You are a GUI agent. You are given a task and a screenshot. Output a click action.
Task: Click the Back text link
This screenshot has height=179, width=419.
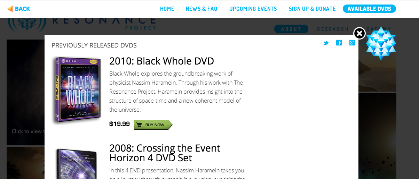point(23,9)
